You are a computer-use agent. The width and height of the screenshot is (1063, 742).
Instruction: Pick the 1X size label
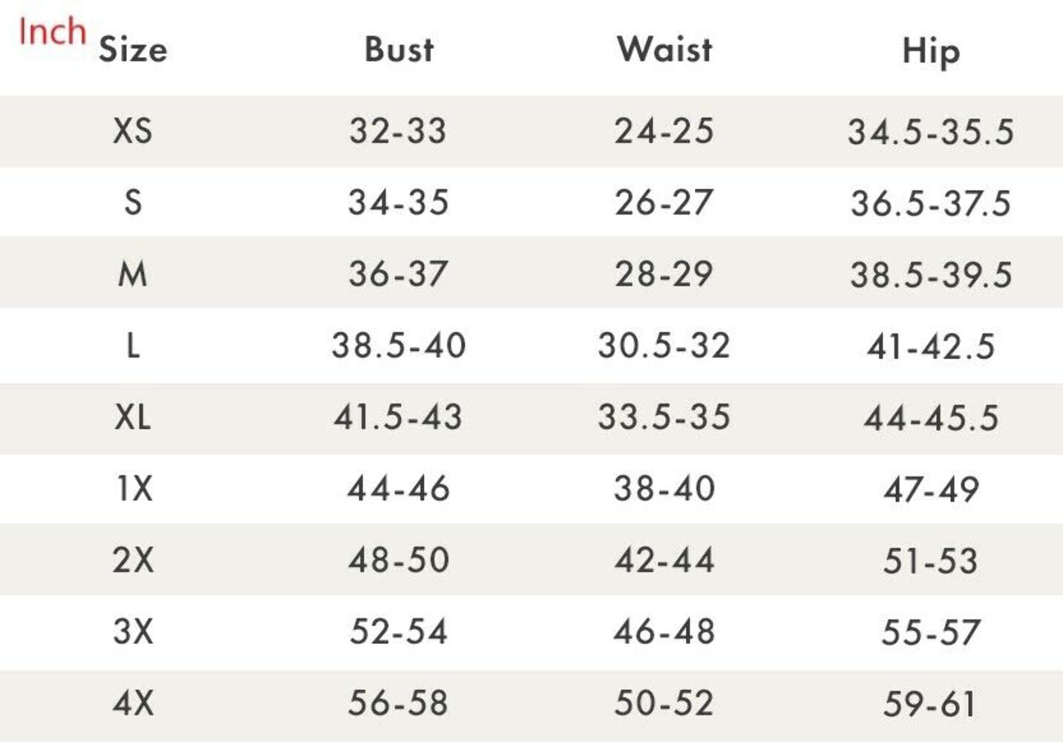pos(134,488)
